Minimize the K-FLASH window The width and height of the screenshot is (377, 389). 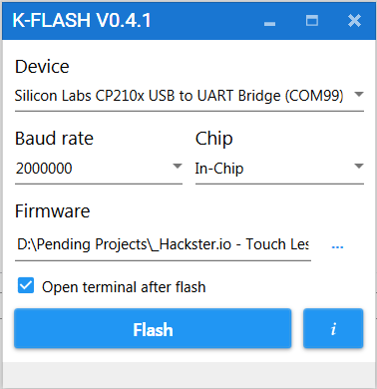269,23
